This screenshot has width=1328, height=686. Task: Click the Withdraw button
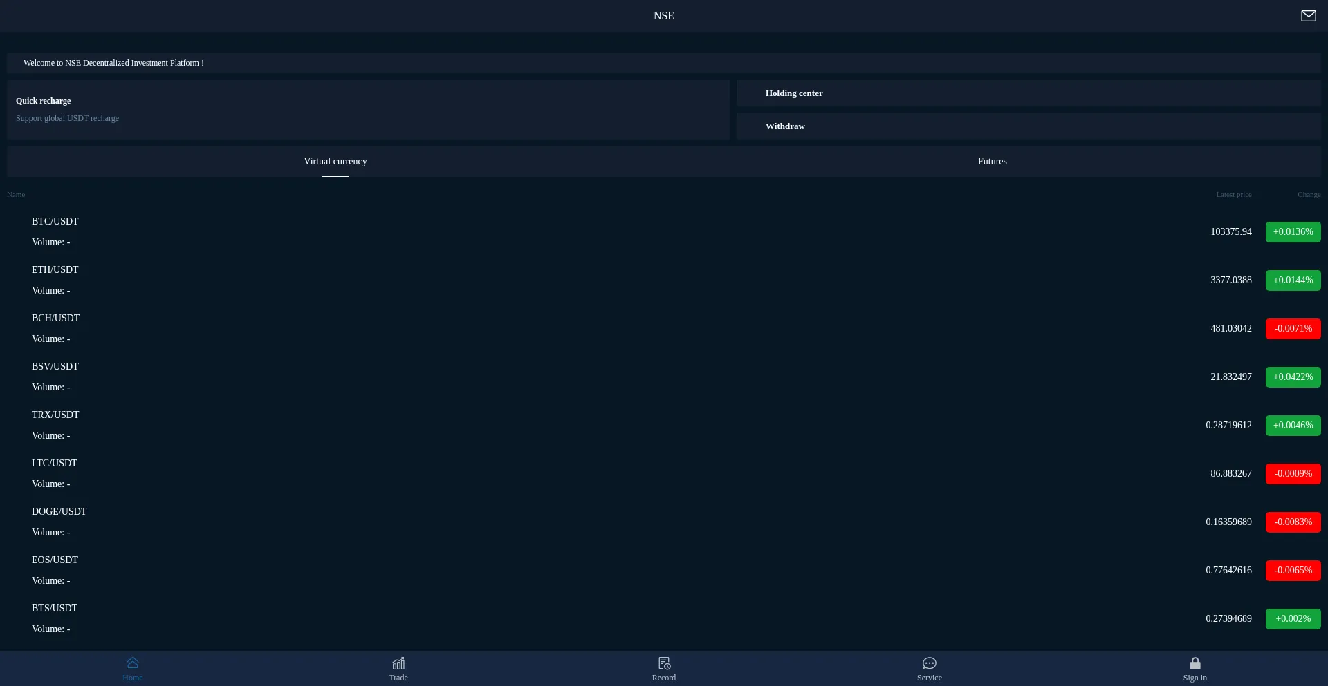tap(1029, 126)
